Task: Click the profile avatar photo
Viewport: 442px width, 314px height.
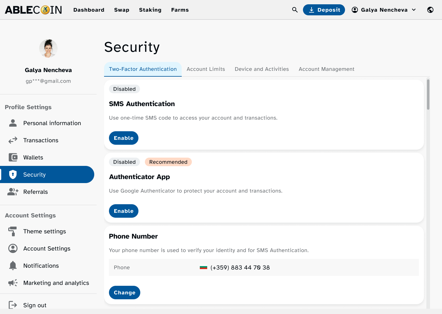Action: point(48,48)
